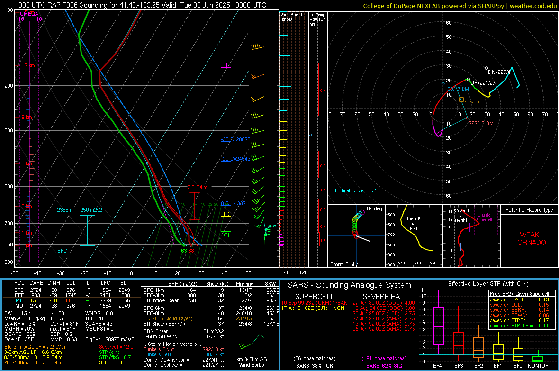559x371 pixels.
Task: Click the Supercell = 12.9 composite value
Action: (x=116, y=347)
